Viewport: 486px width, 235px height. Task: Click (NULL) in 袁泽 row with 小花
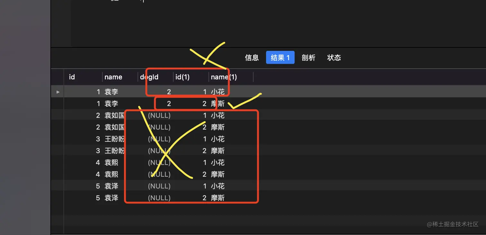click(x=159, y=186)
